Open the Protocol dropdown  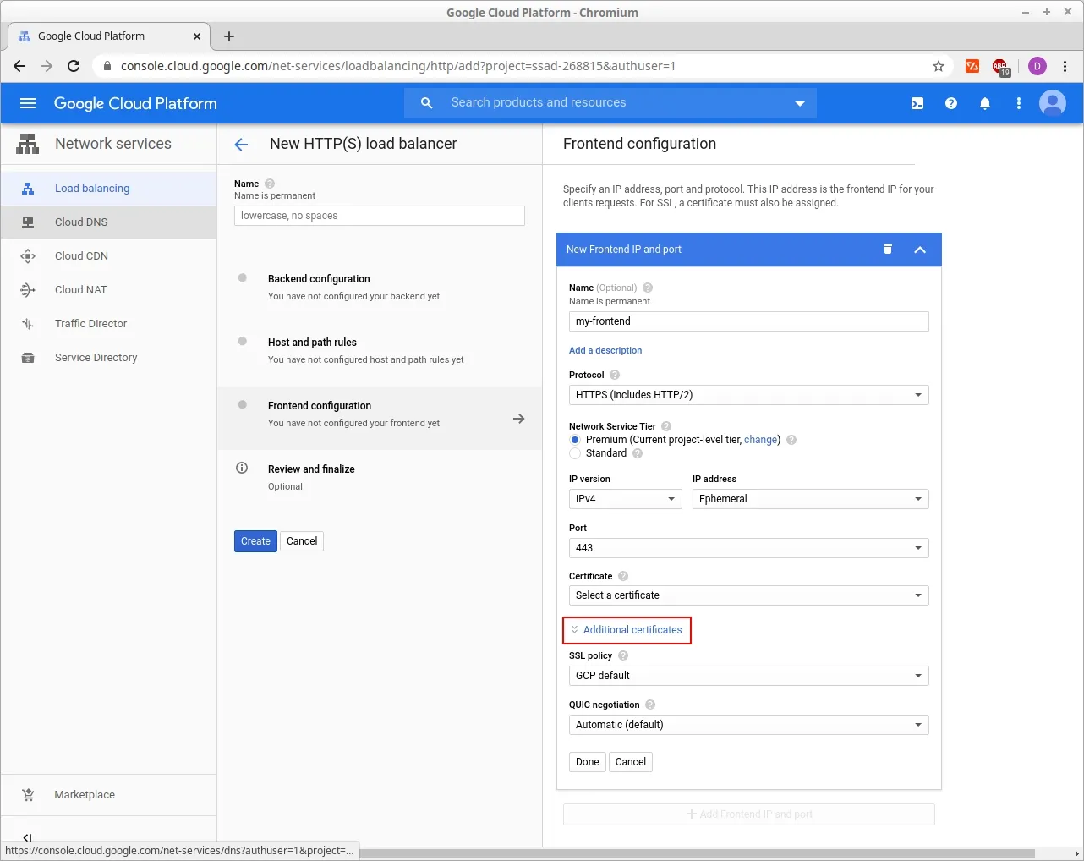point(748,395)
